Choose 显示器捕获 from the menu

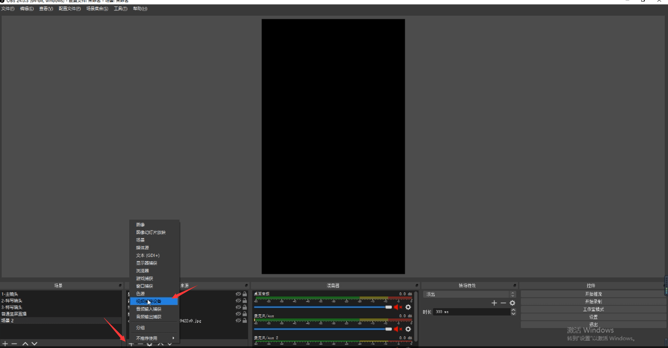coord(154,263)
